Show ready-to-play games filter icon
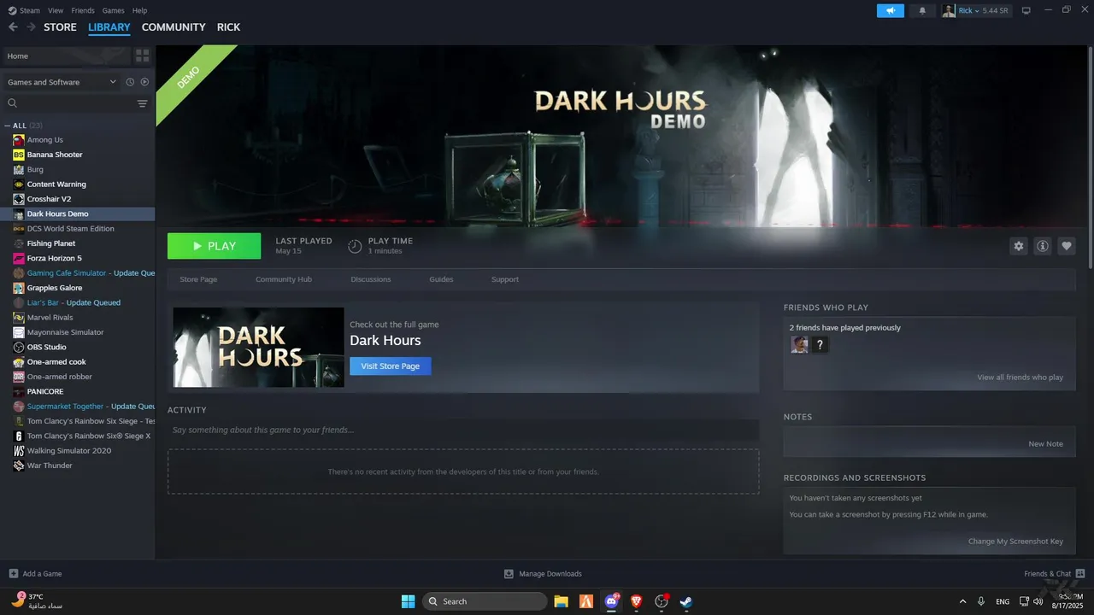Image resolution: width=1094 pixels, height=615 pixels. (x=144, y=82)
